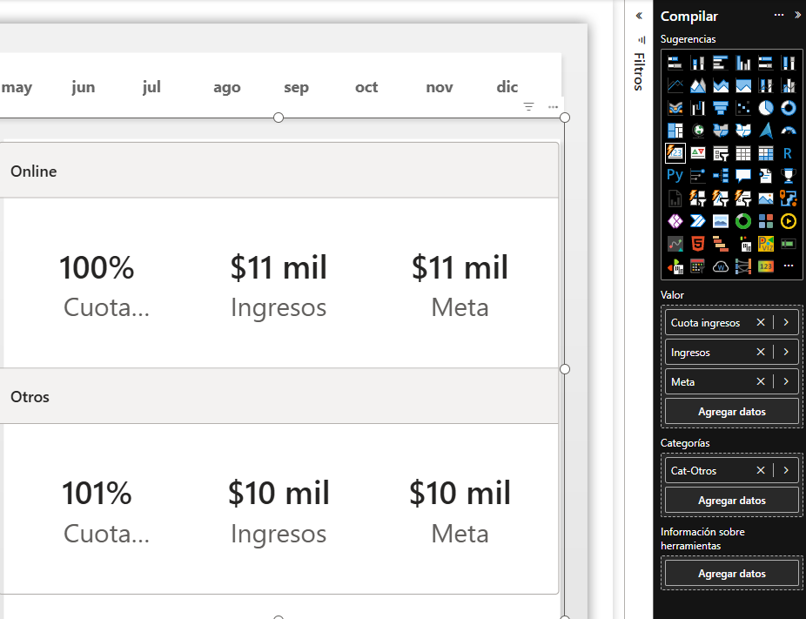
Task: Select the decomposition tree visual
Action: click(x=720, y=176)
